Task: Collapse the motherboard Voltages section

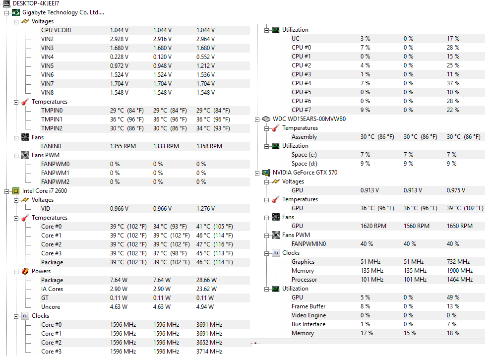Action: [16, 22]
